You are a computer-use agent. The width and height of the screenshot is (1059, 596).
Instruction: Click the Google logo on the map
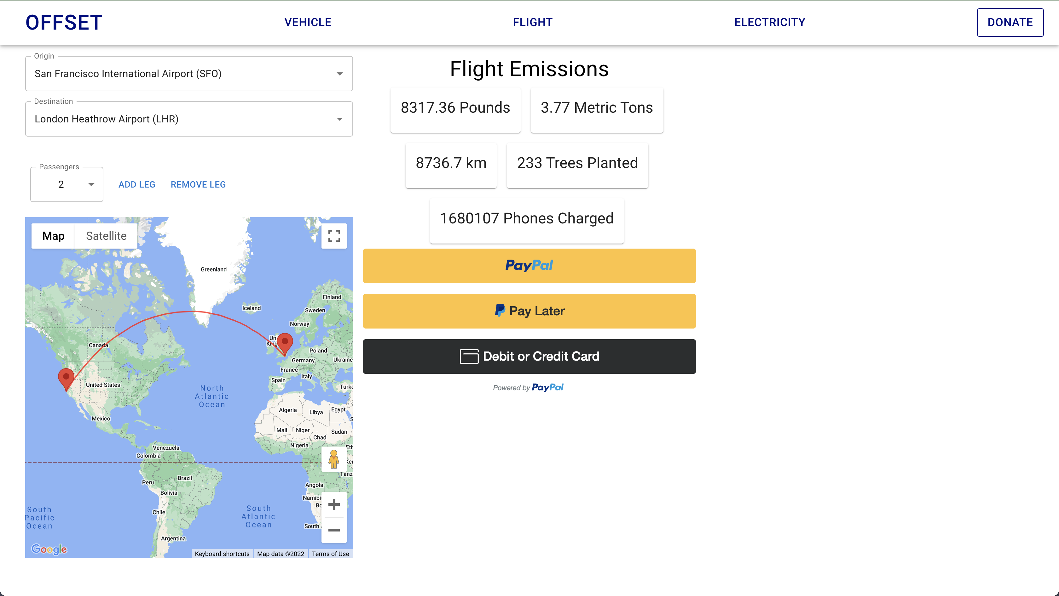49,549
